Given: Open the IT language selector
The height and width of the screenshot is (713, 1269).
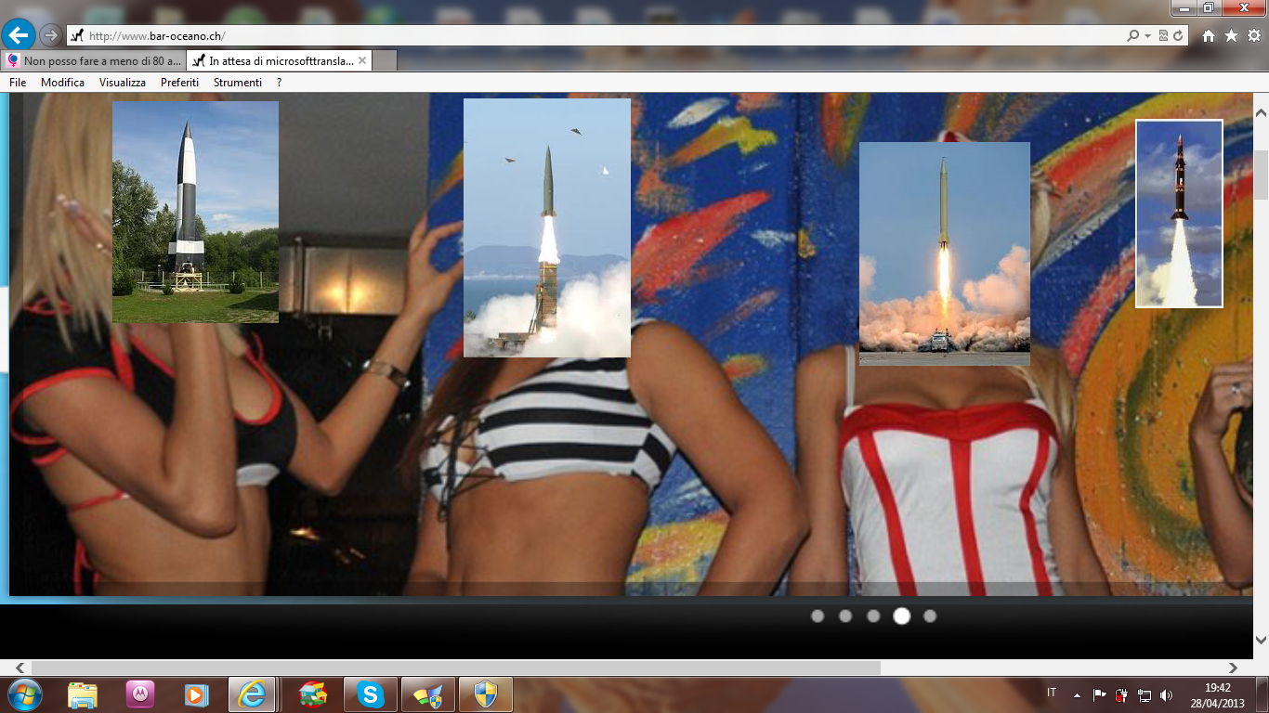Looking at the screenshot, I should [1052, 694].
